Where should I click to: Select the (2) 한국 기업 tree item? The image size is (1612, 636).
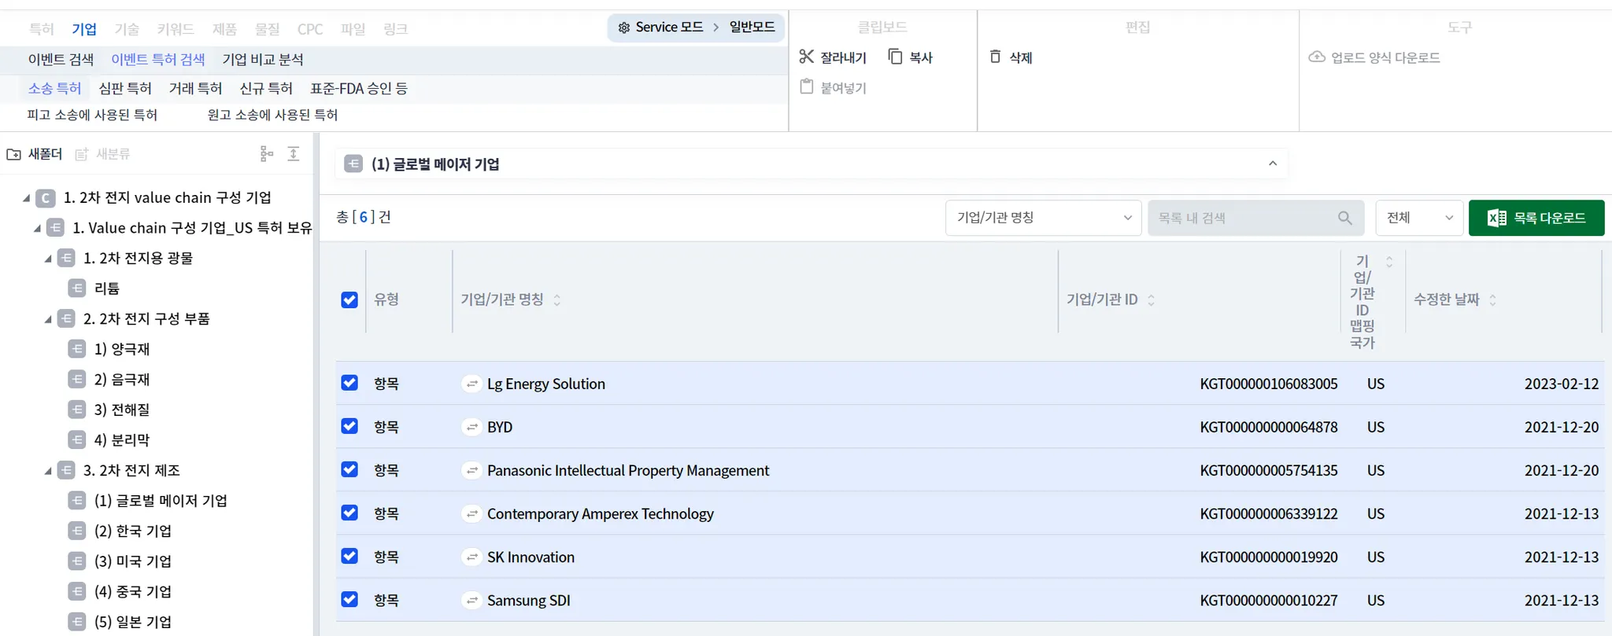pos(132,531)
